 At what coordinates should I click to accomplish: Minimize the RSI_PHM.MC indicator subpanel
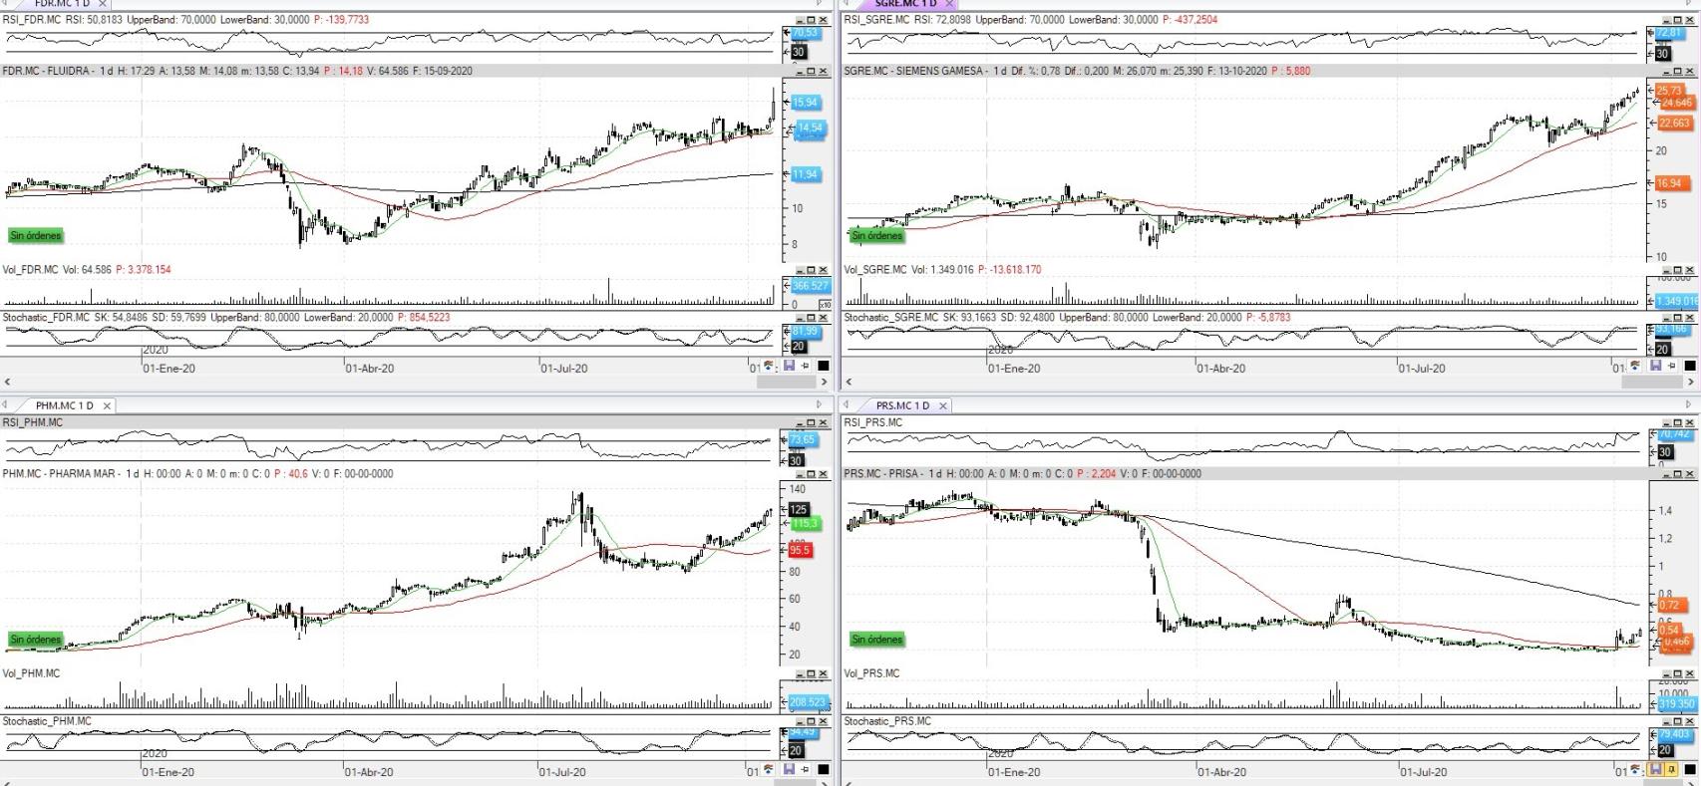(799, 422)
